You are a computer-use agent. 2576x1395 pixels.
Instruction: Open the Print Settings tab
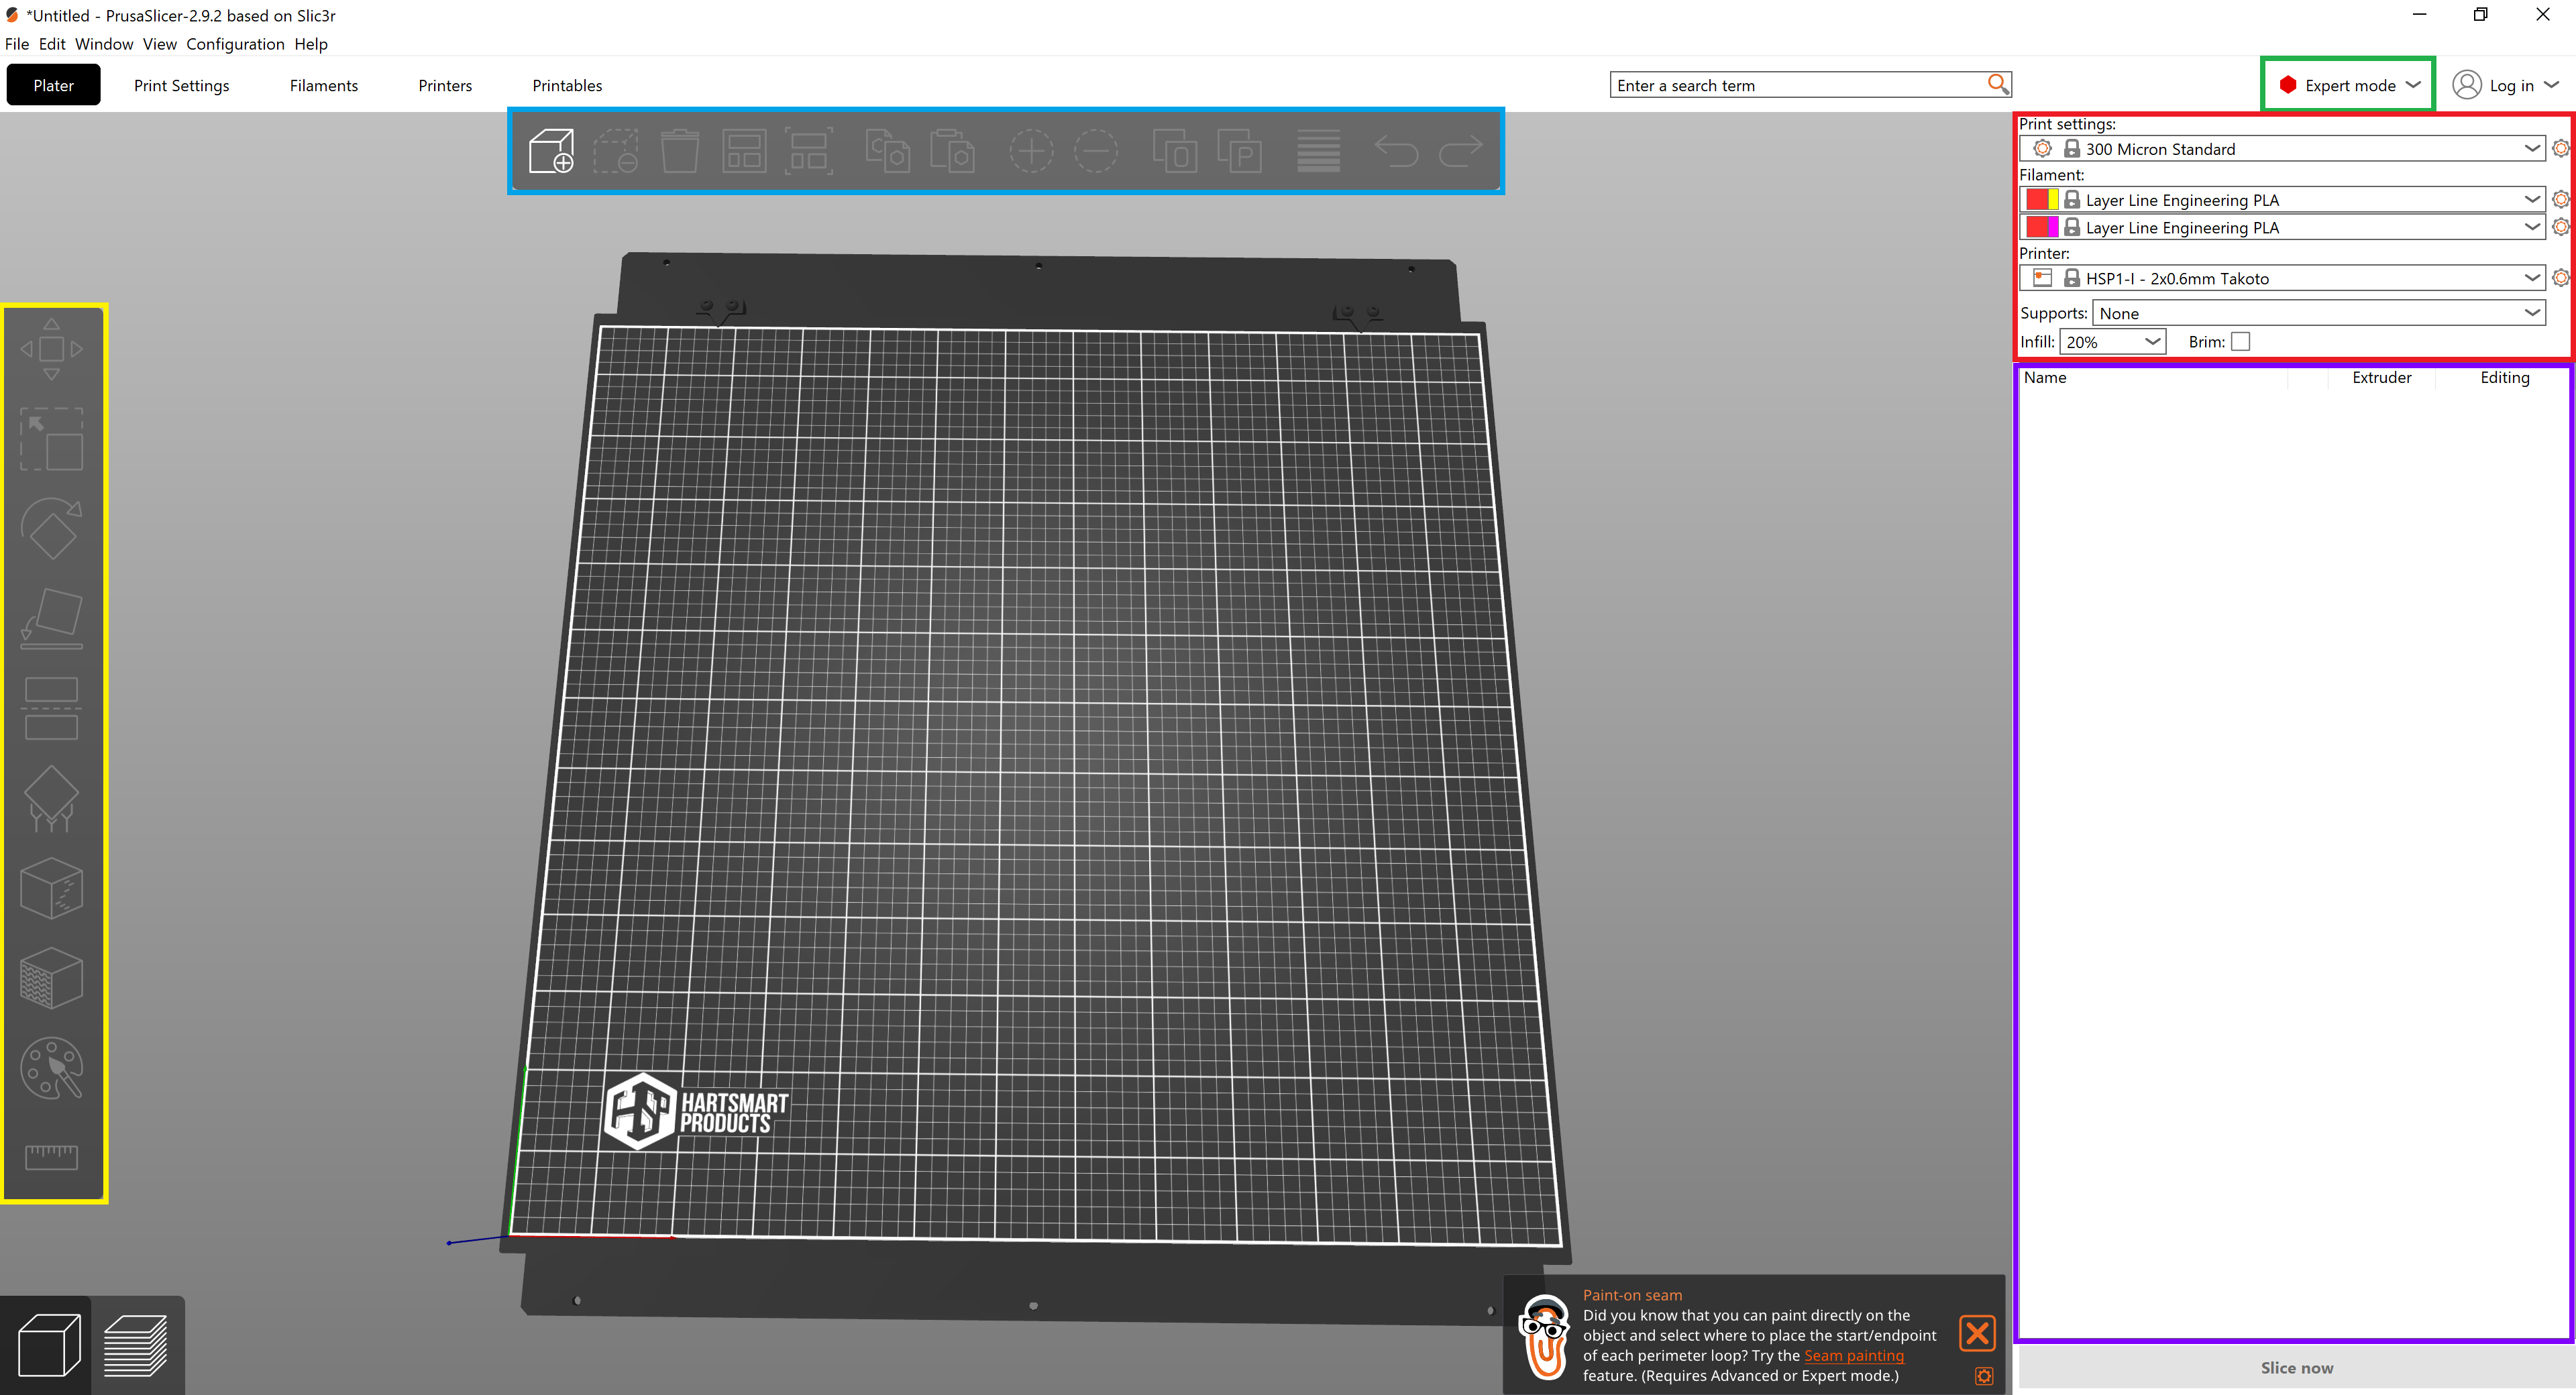181,86
